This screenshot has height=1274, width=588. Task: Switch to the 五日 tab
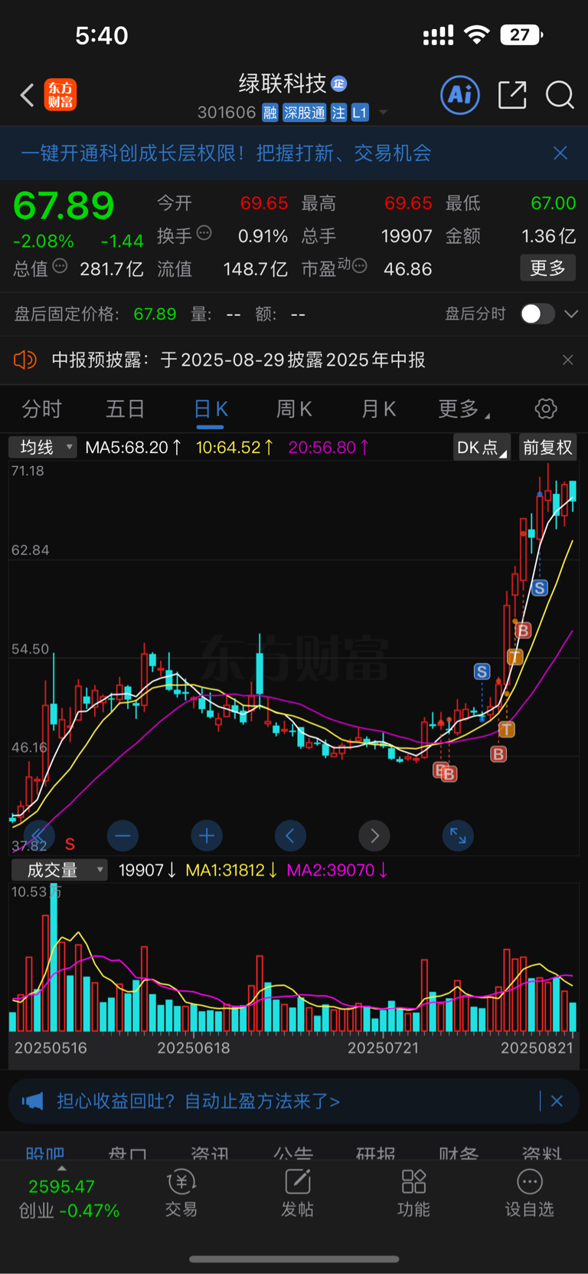pos(125,409)
